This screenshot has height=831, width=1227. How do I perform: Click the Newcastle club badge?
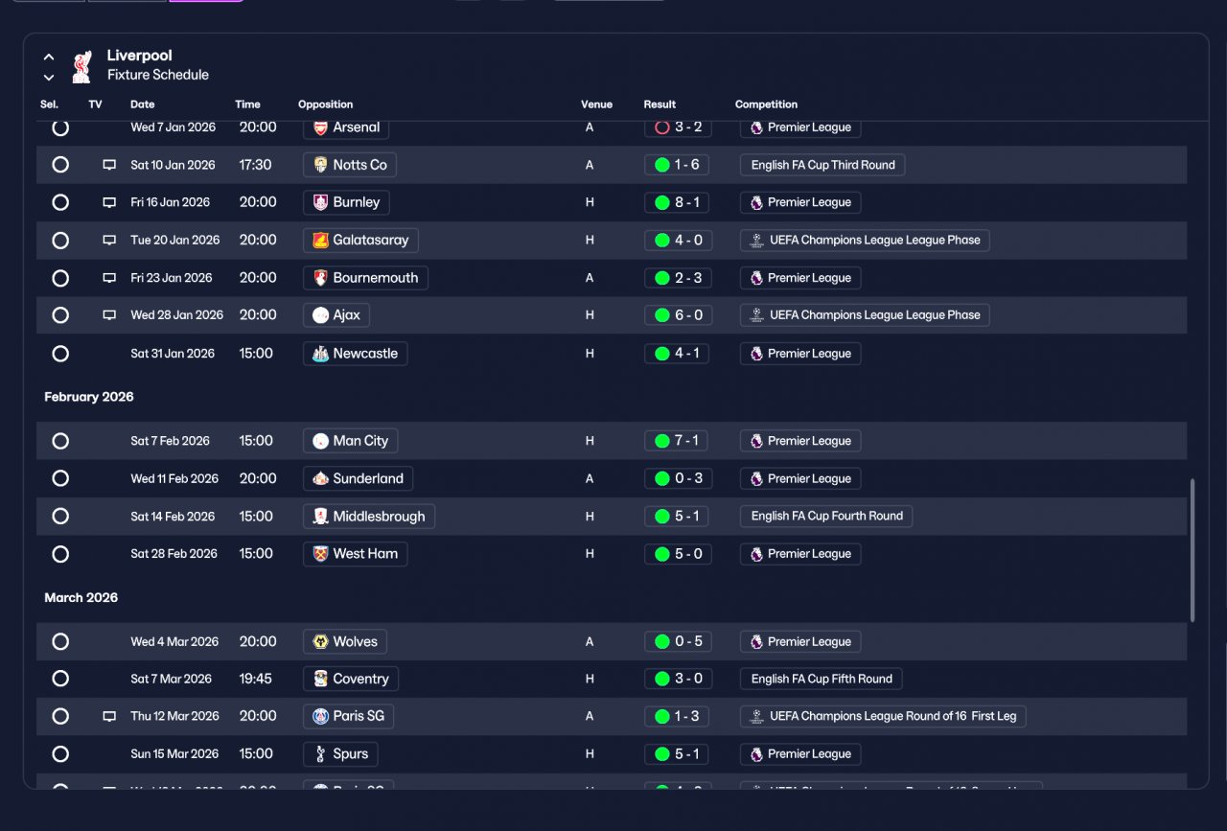click(320, 354)
